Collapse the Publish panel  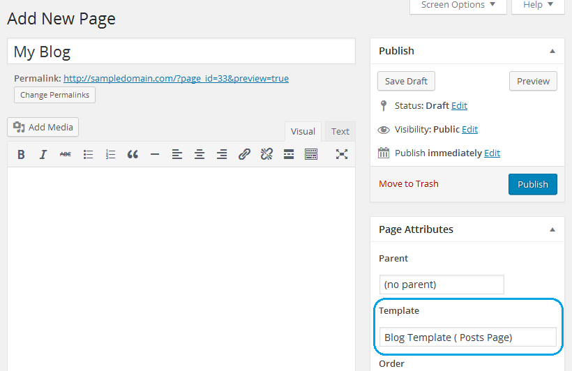click(x=552, y=51)
